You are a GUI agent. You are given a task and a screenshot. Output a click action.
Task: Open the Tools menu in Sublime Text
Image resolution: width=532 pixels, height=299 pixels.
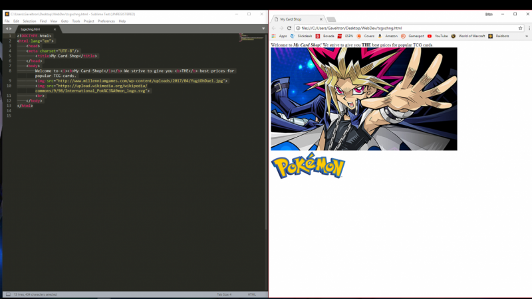pos(76,21)
